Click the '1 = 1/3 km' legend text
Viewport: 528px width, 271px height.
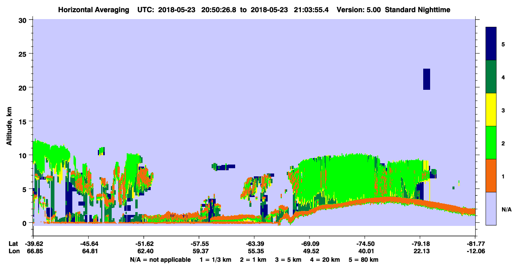point(215,260)
